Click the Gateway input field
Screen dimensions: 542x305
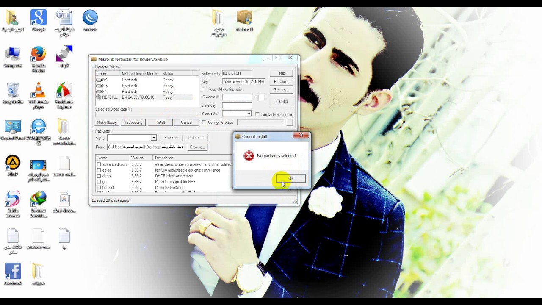pos(237,105)
